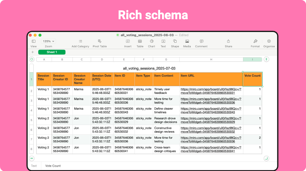Select column D header

[102, 59]
